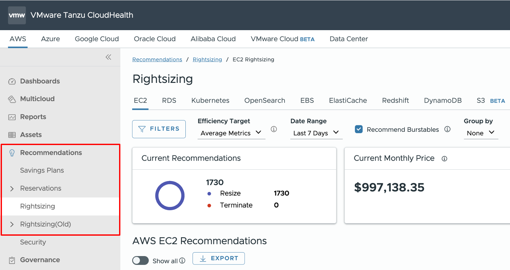Open the Date Range dropdown
Screen dimensions: 510x270
[316, 133]
